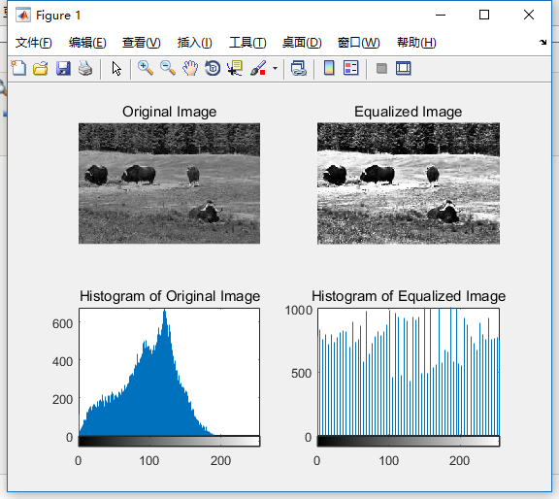This screenshot has width=559, height=499.
Task: Minimize the Figure 1 window
Action: [441, 15]
